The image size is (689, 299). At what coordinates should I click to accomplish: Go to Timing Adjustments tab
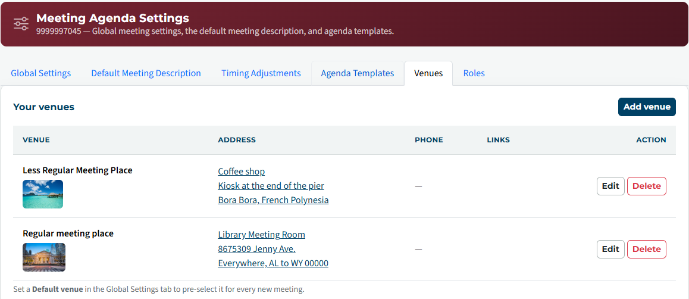[x=261, y=73]
